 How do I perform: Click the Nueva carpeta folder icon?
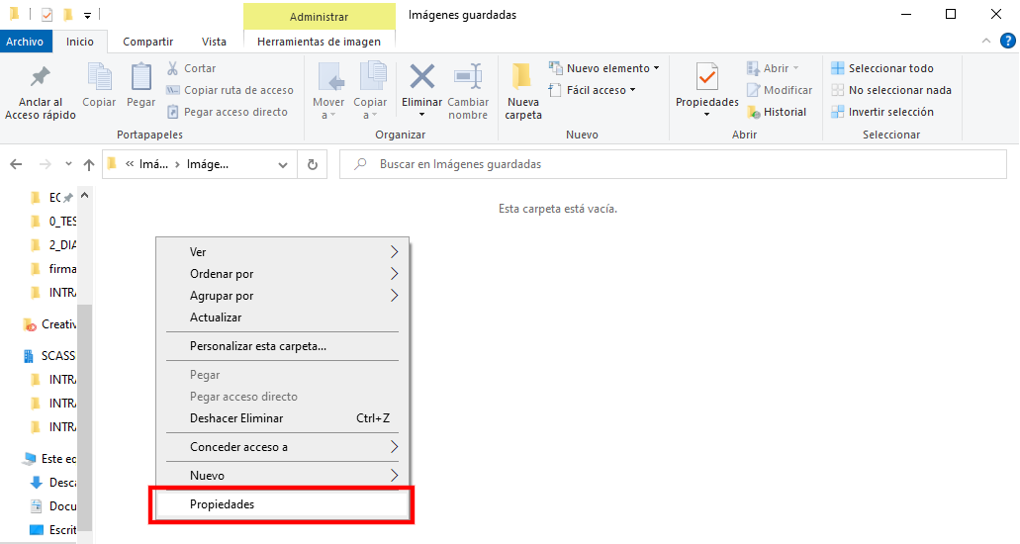click(x=522, y=77)
